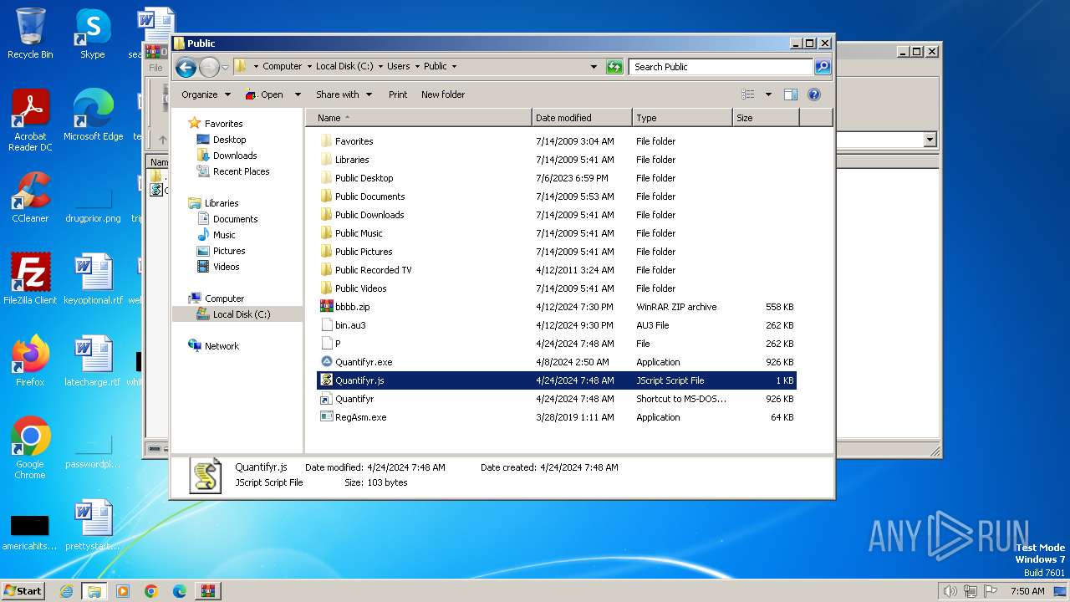The height and width of the screenshot is (602, 1070).
Task: Select Recent Places in navigation pane
Action: point(241,171)
